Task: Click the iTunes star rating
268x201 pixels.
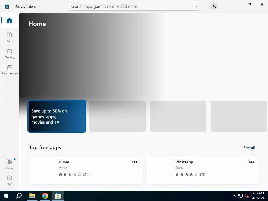Action: click(x=70, y=174)
